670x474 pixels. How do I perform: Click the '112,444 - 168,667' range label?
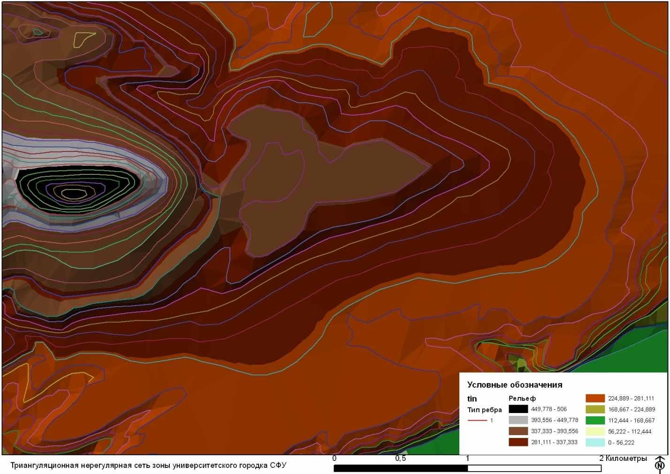tap(631, 421)
